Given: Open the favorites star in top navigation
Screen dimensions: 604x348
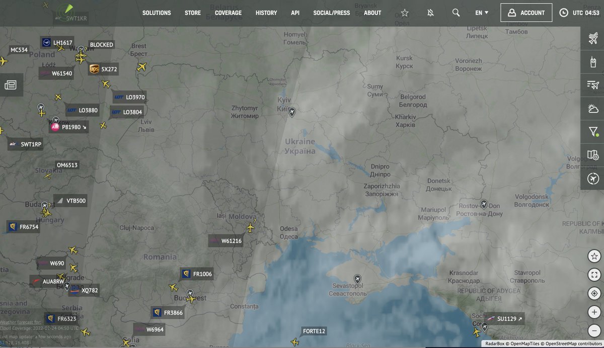Looking at the screenshot, I should (405, 13).
